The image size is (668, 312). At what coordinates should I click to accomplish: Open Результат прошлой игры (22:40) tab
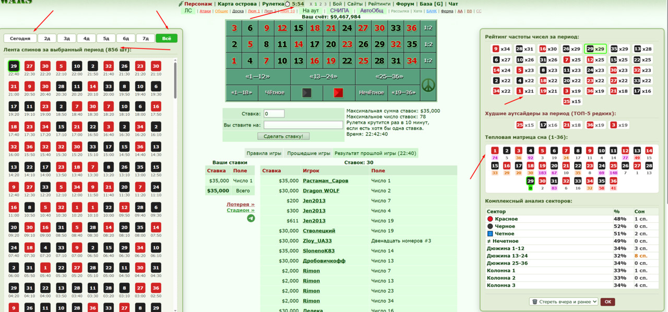(x=375, y=153)
